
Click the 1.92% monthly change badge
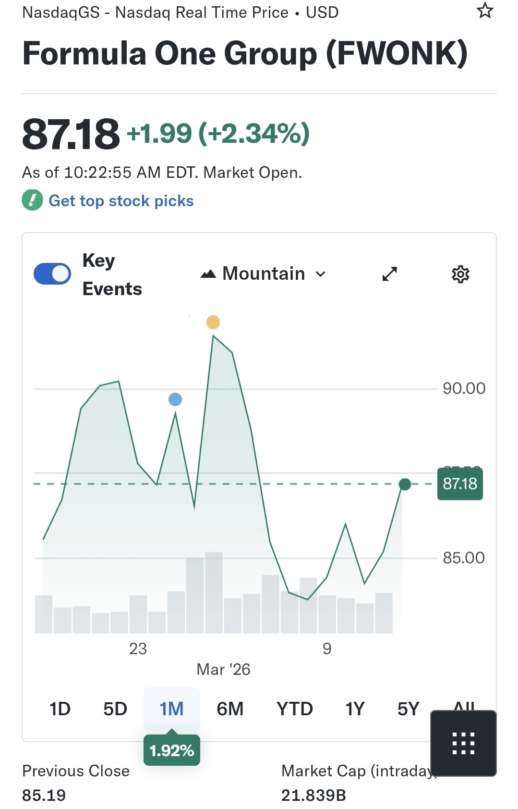[x=172, y=750]
